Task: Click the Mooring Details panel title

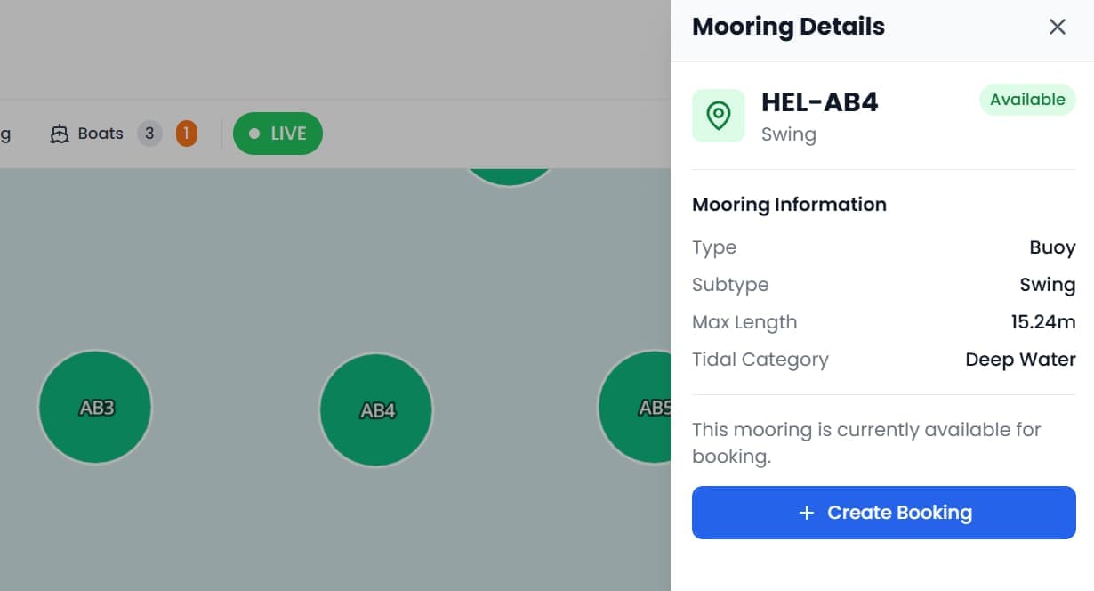Action: 788,27
